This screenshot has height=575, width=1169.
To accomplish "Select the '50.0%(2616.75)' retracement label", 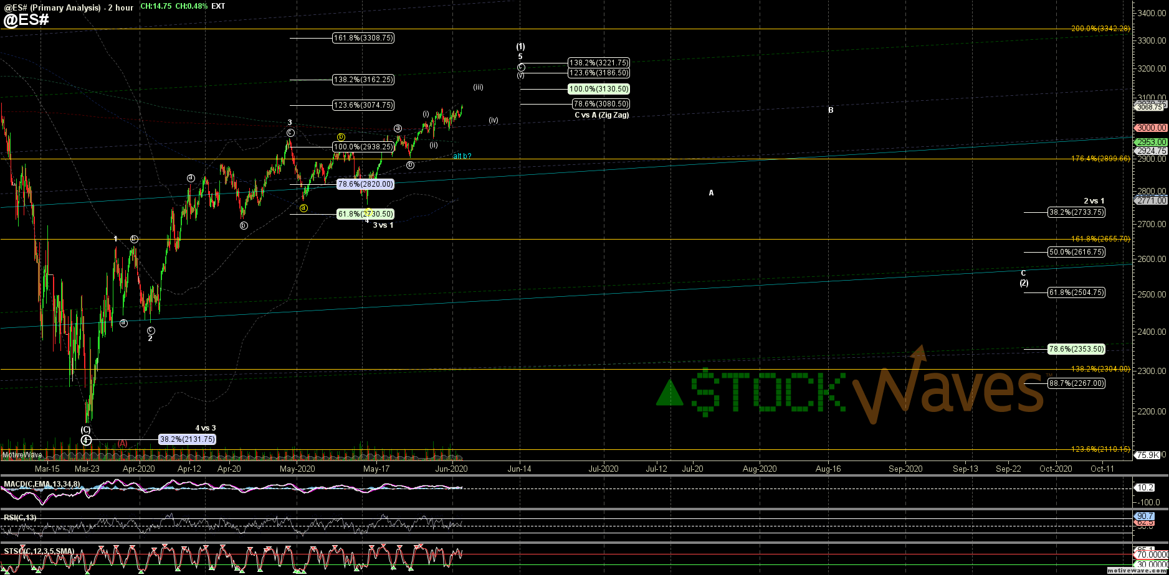I will [1077, 252].
